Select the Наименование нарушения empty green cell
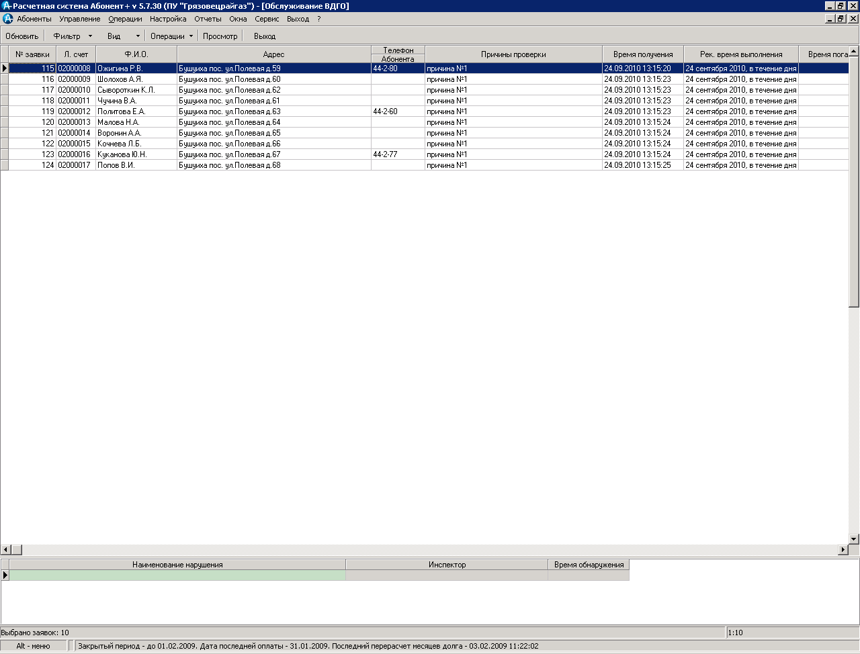The width and height of the screenshot is (860, 654). [177, 575]
